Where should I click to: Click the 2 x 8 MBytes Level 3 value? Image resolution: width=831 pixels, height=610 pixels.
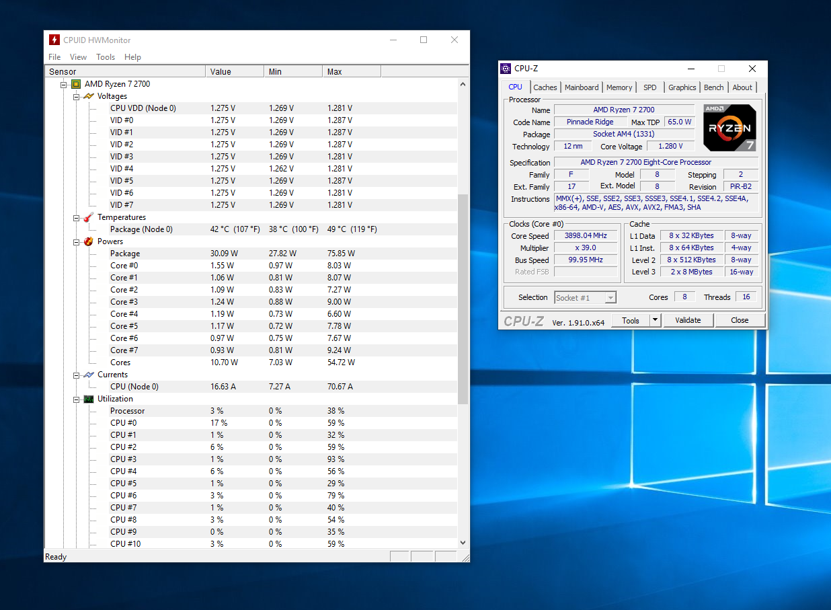pyautogui.click(x=691, y=272)
